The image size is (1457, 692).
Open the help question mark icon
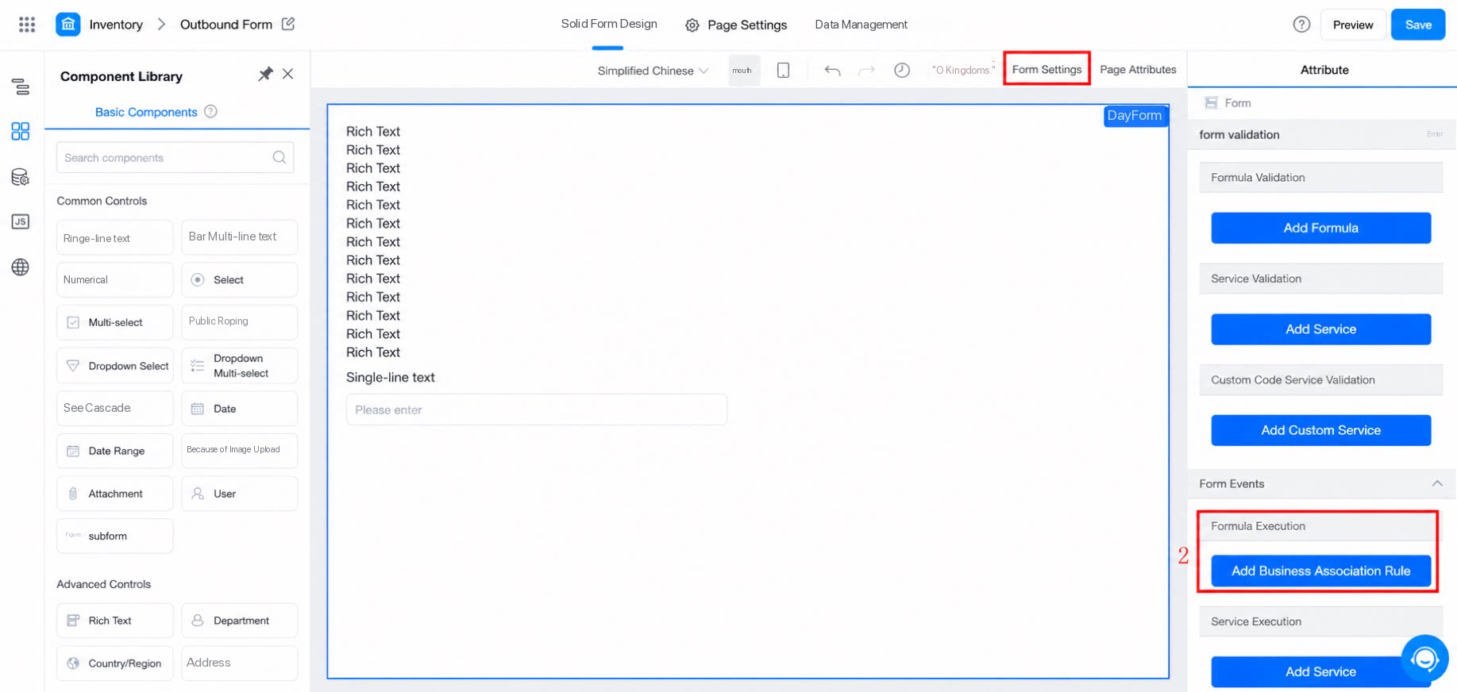[1301, 25]
